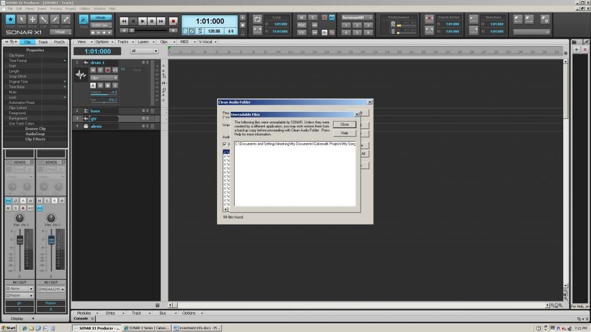This screenshot has height=332, width=591.
Task: Mute the drum 1 track
Action: [93, 70]
